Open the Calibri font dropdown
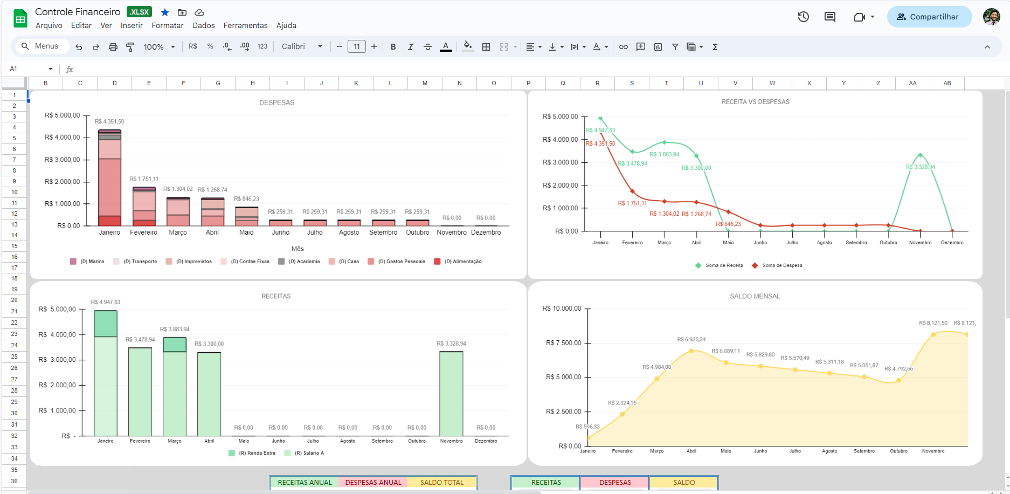Viewport: 1010px width, 494px height. tap(302, 47)
